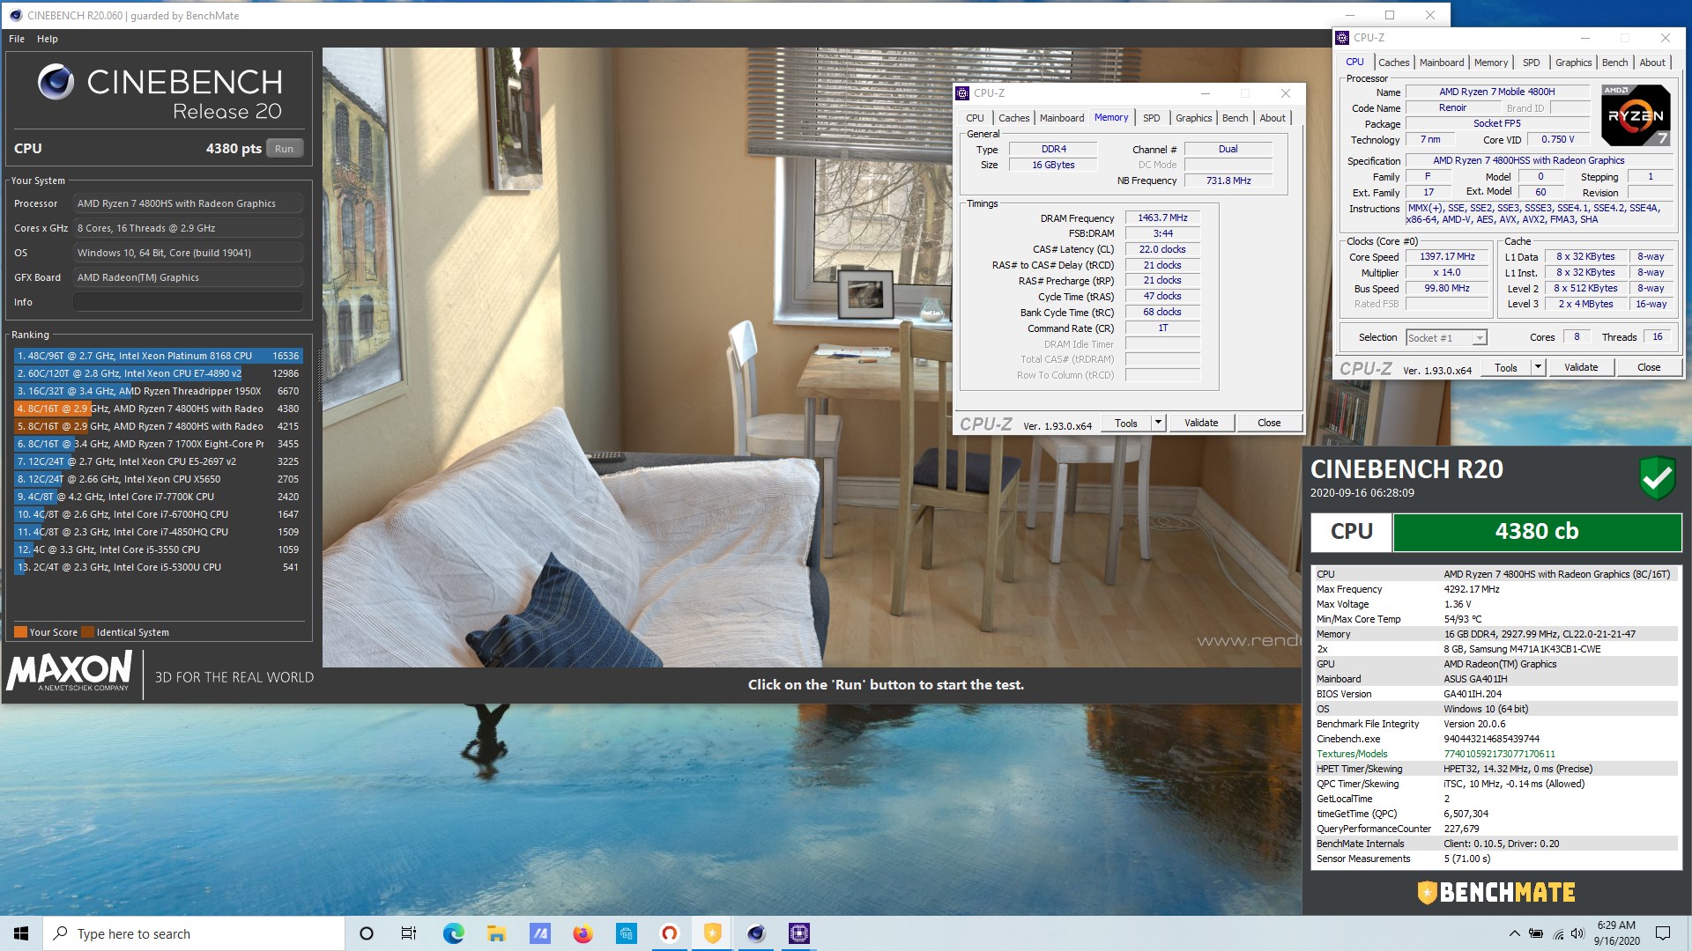Select ranking row Intel Core i5-5300U
This screenshot has width=1692, height=951.
[159, 567]
